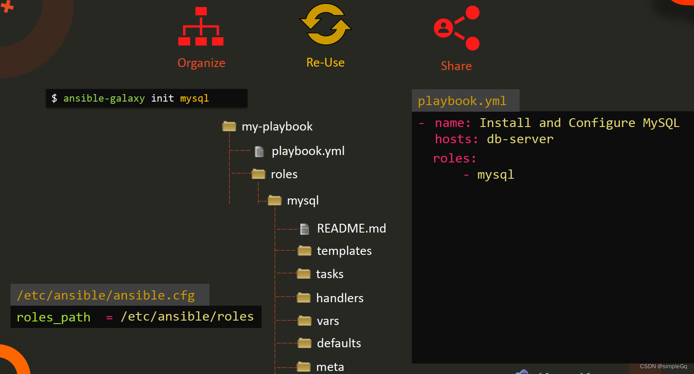Select the mysql folder icon in tree
Screen dimensions: 694x374
point(275,200)
